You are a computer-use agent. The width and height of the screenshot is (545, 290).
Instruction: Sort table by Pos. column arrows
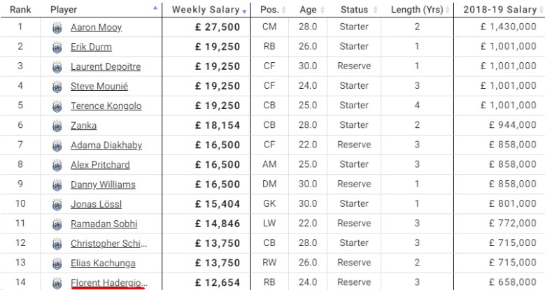(x=283, y=10)
